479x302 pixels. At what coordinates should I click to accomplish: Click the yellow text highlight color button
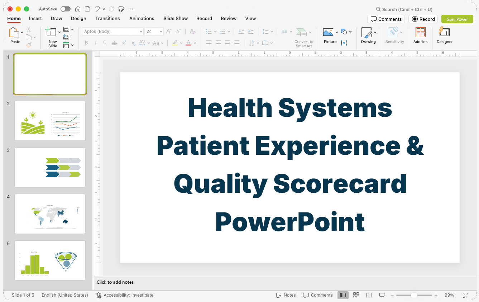tap(175, 43)
